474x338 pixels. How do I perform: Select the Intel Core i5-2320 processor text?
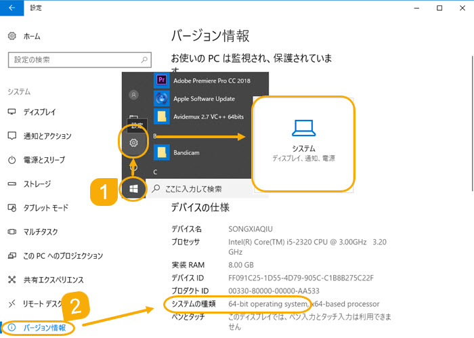307,247
